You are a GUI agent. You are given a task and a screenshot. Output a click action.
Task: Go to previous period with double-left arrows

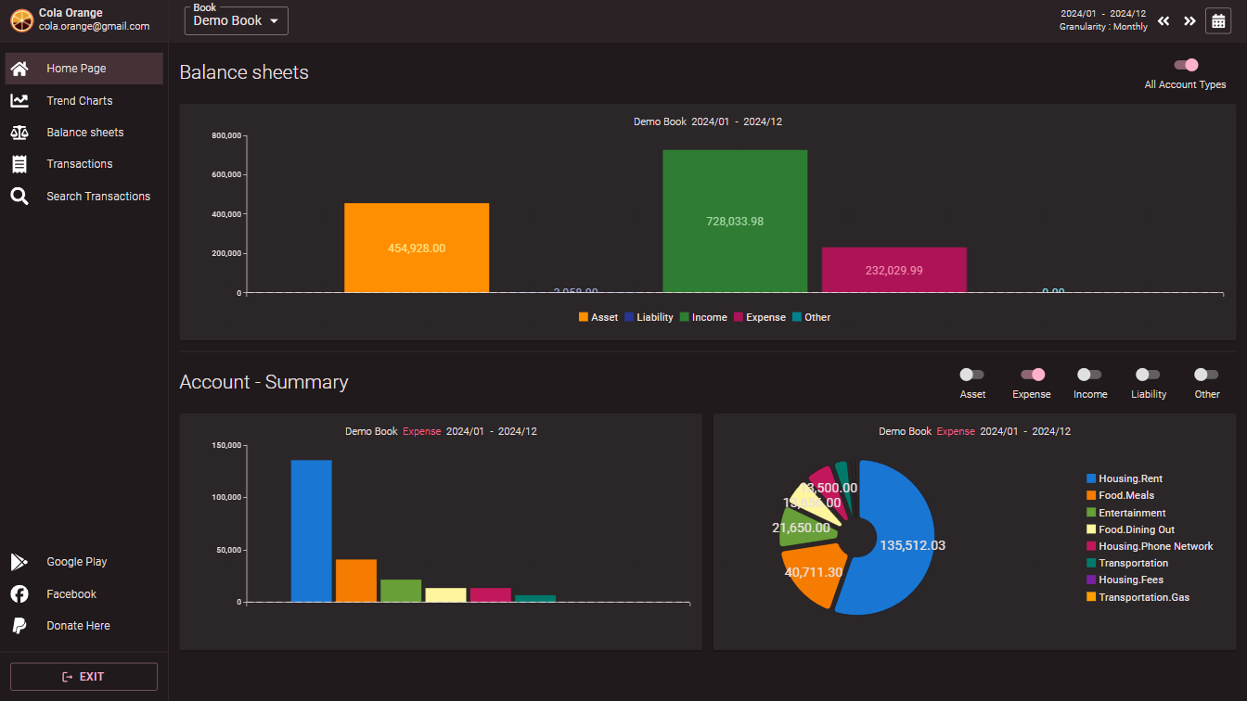(x=1163, y=21)
